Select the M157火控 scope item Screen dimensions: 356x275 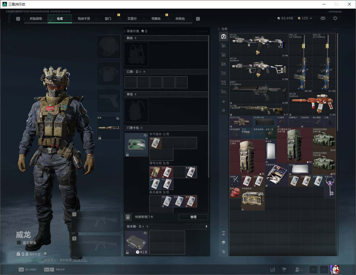(x=241, y=122)
